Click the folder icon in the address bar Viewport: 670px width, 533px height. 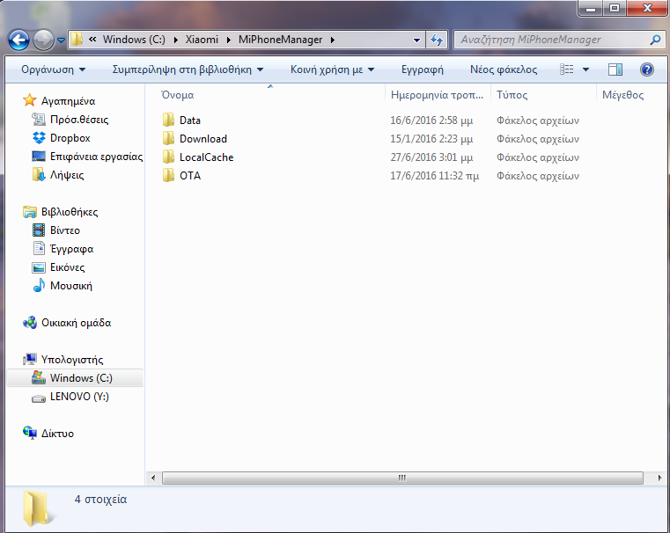pos(77,40)
